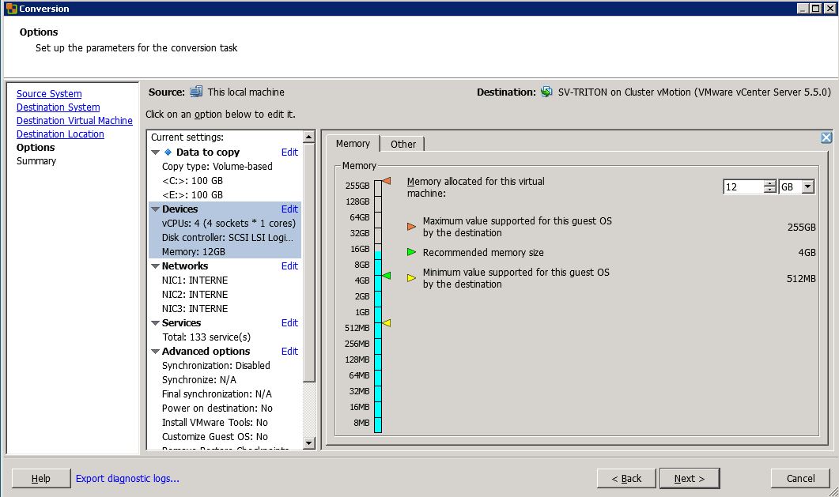This screenshot has width=839, height=497.
Task: Select 'NIC1: INTERNE' row
Action: point(195,280)
